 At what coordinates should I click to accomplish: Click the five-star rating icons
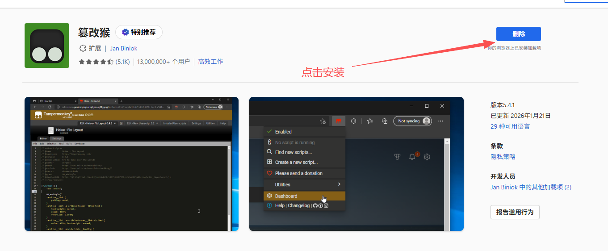click(x=96, y=62)
